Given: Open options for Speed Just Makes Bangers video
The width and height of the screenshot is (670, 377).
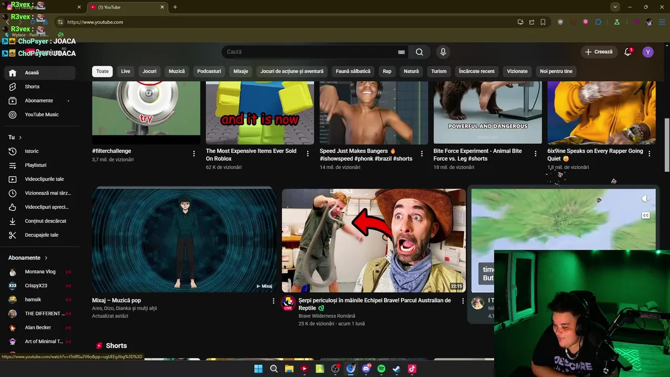Looking at the screenshot, I should (x=422, y=154).
